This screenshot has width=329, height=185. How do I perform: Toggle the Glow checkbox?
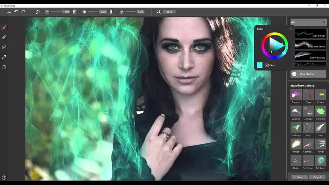pos(267,65)
